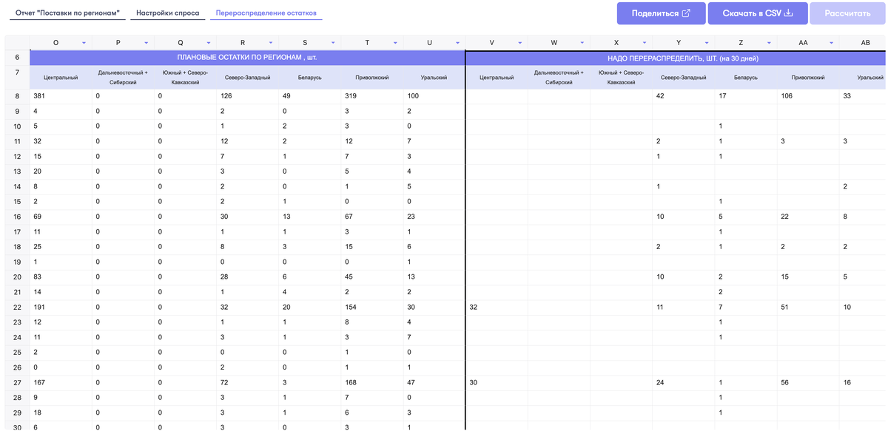The image size is (888, 431).
Task: Select row number 22 header
Action: click(x=17, y=307)
